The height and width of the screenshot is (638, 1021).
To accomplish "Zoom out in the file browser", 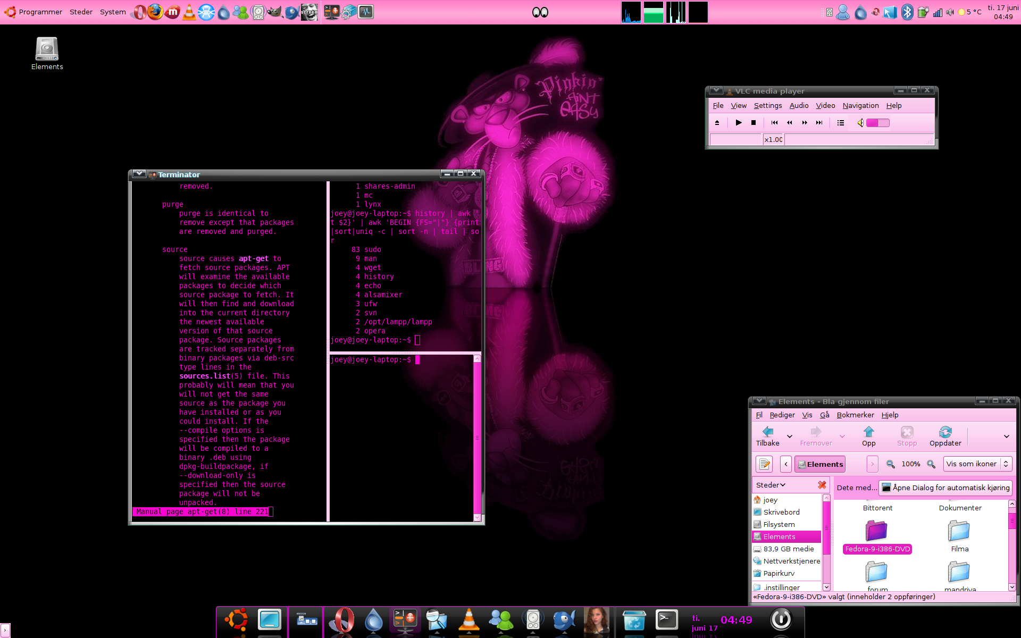I will click(x=891, y=464).
